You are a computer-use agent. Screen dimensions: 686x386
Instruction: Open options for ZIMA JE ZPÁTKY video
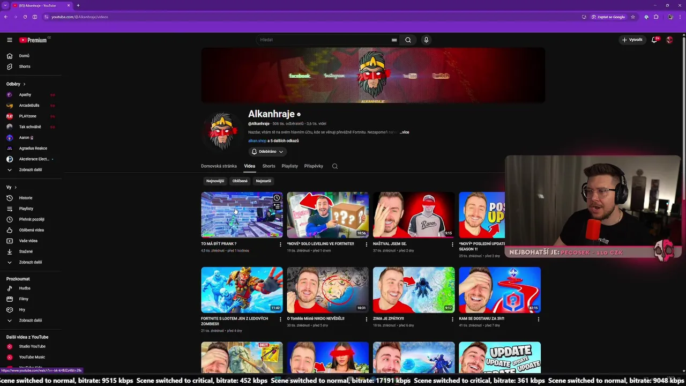(x=452, y=319)
